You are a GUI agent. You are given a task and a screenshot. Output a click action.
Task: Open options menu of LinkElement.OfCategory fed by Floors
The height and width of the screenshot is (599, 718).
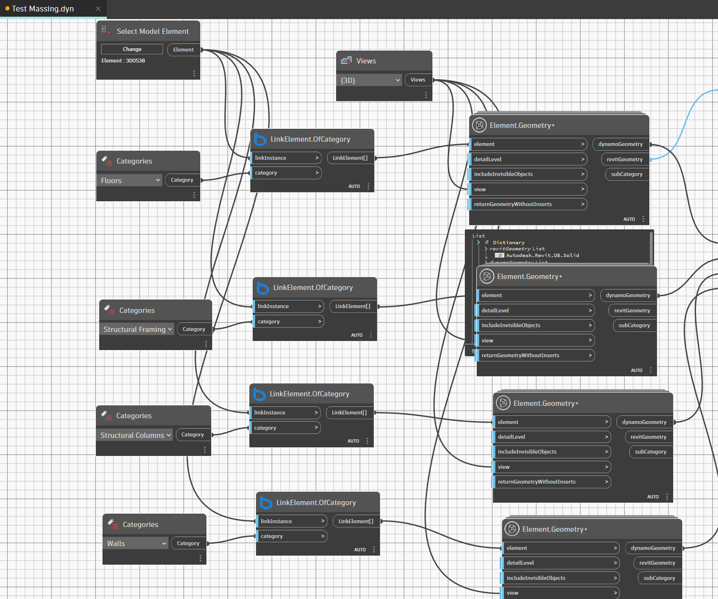[x=368, y=186]
